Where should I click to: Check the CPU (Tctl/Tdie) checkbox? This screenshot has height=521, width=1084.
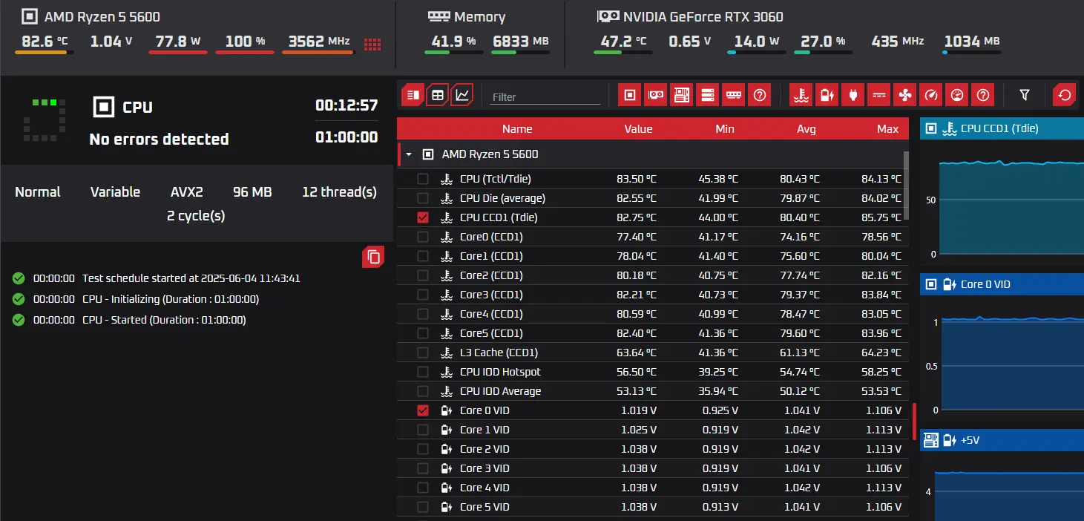(423, 179)
